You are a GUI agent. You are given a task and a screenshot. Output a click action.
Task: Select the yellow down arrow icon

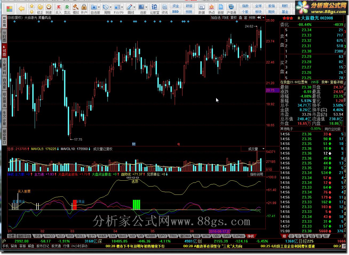coord(32,11)
